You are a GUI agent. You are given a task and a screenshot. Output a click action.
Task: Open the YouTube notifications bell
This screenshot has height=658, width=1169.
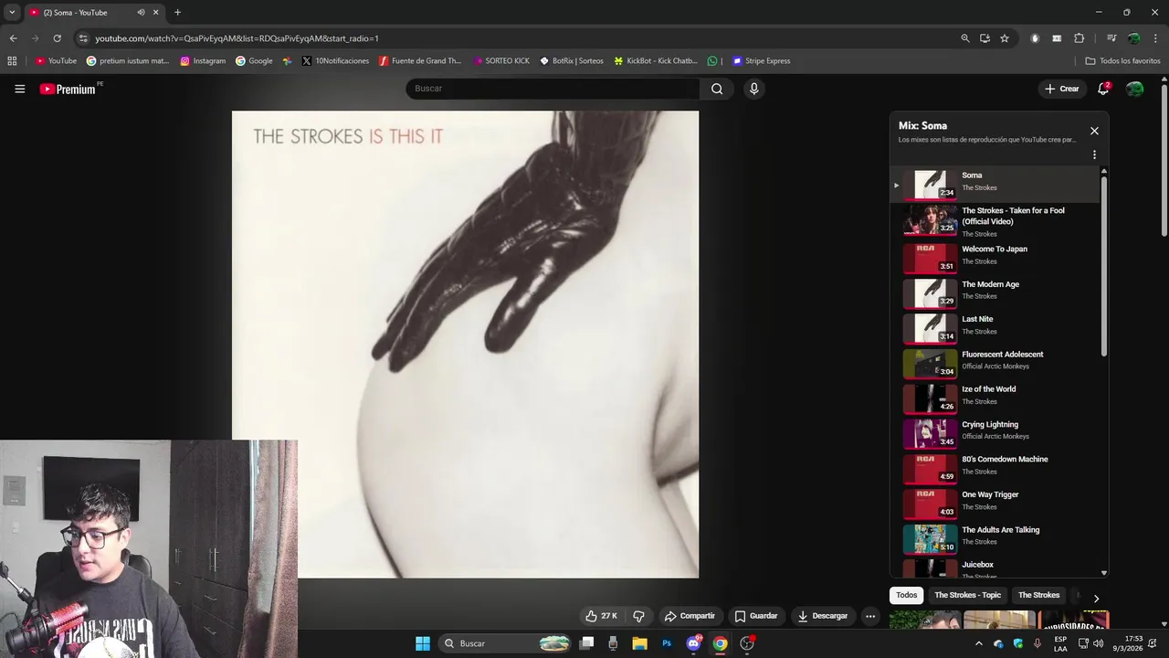point(1103,89)
